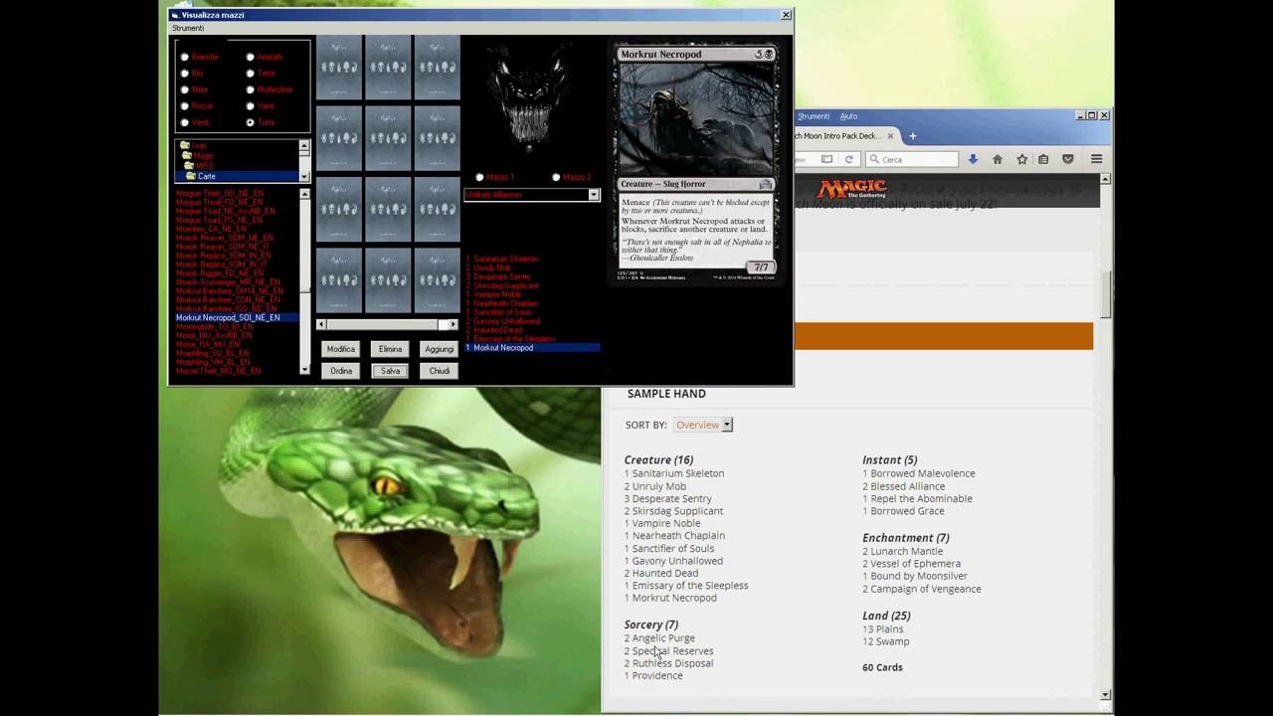Click the Magic The Gathering logo
1273x716 pixels.
click(852, 189)
